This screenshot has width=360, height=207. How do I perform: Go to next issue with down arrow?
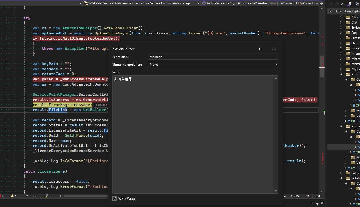tap(35, 196)
